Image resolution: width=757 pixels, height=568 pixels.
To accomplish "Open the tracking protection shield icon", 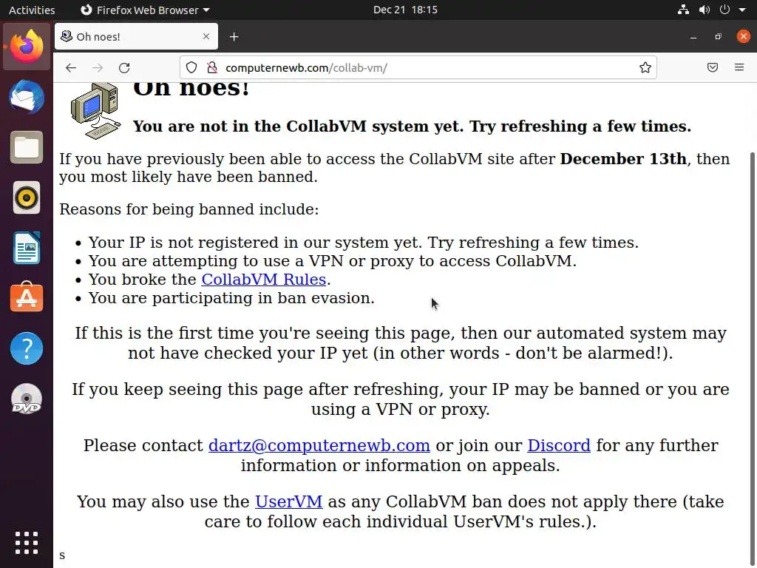I will click(x=191, y=67).
